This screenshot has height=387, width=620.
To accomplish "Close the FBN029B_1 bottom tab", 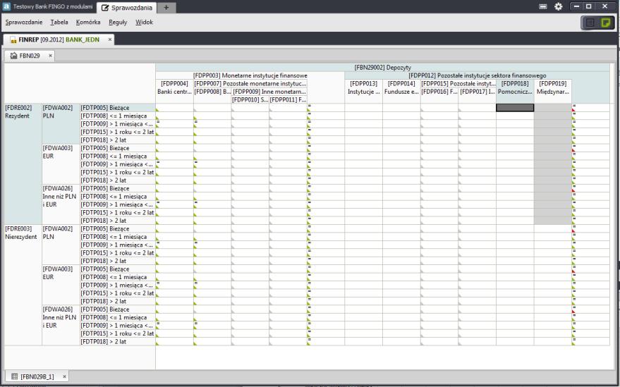I will (x=64, y=376).
